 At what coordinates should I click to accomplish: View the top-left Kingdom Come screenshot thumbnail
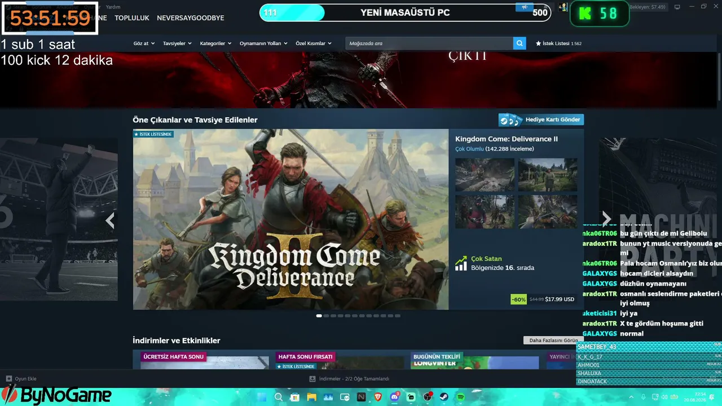coord(485,175)
